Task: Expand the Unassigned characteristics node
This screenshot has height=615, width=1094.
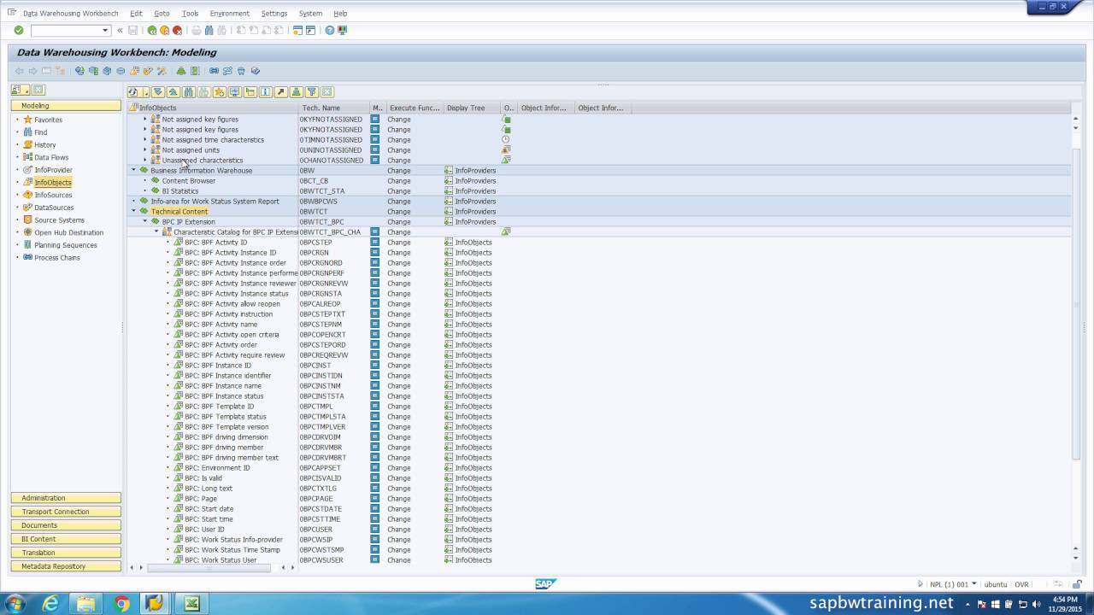Action: click(x=145, y=160)
